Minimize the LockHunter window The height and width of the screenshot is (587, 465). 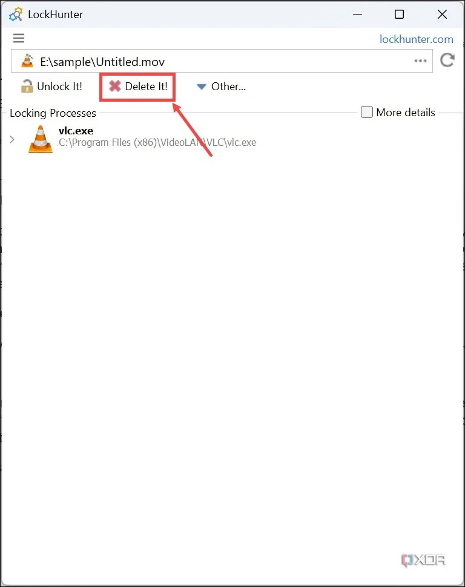(357, 15)
